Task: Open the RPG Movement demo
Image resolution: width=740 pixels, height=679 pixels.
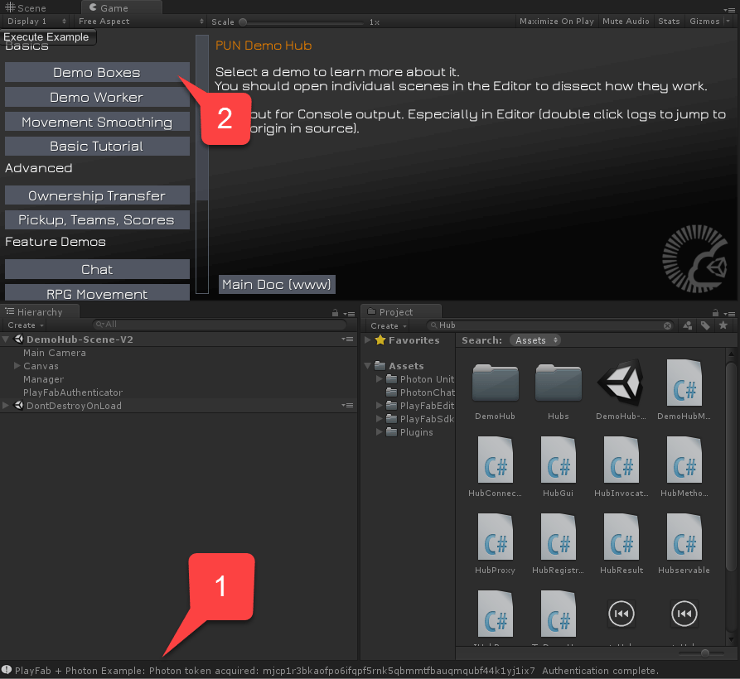Action: (x=97, y=293)
